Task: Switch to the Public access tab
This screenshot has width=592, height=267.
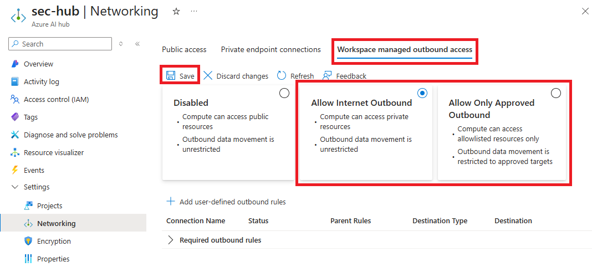Action: tap(184, 49)
